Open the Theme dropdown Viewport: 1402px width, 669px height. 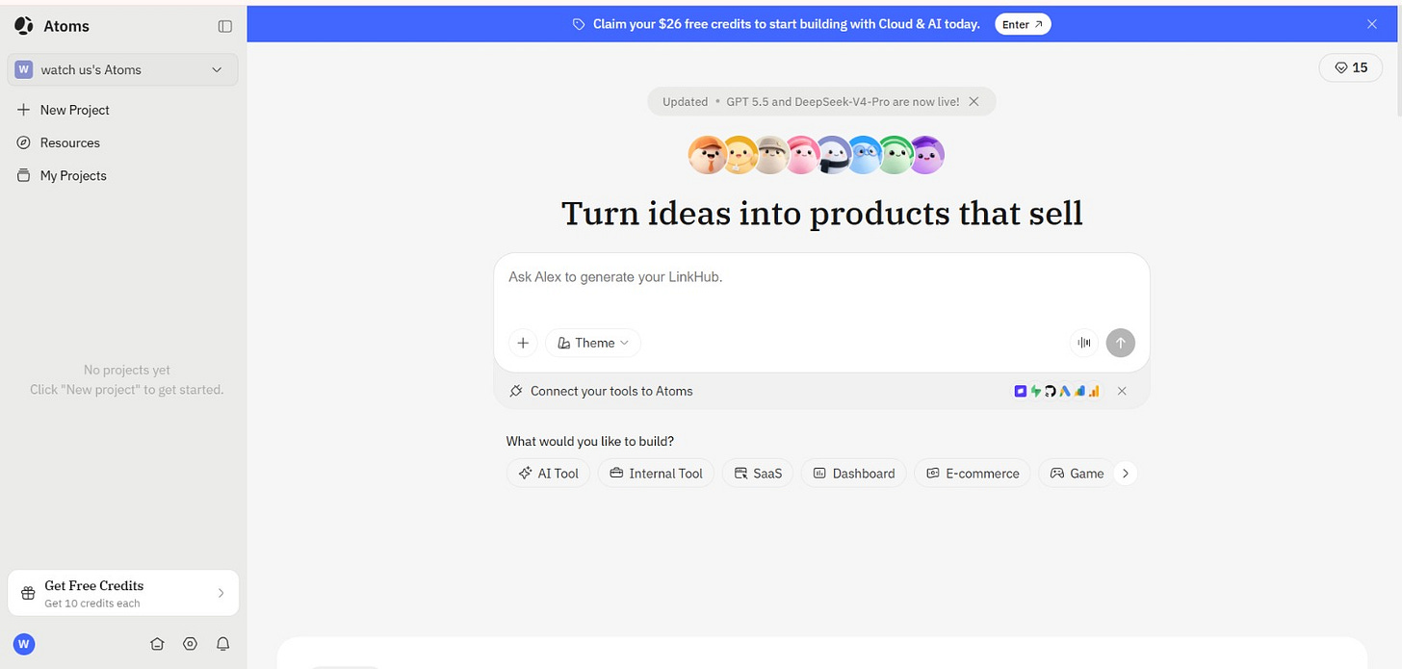tap(593, 343)
